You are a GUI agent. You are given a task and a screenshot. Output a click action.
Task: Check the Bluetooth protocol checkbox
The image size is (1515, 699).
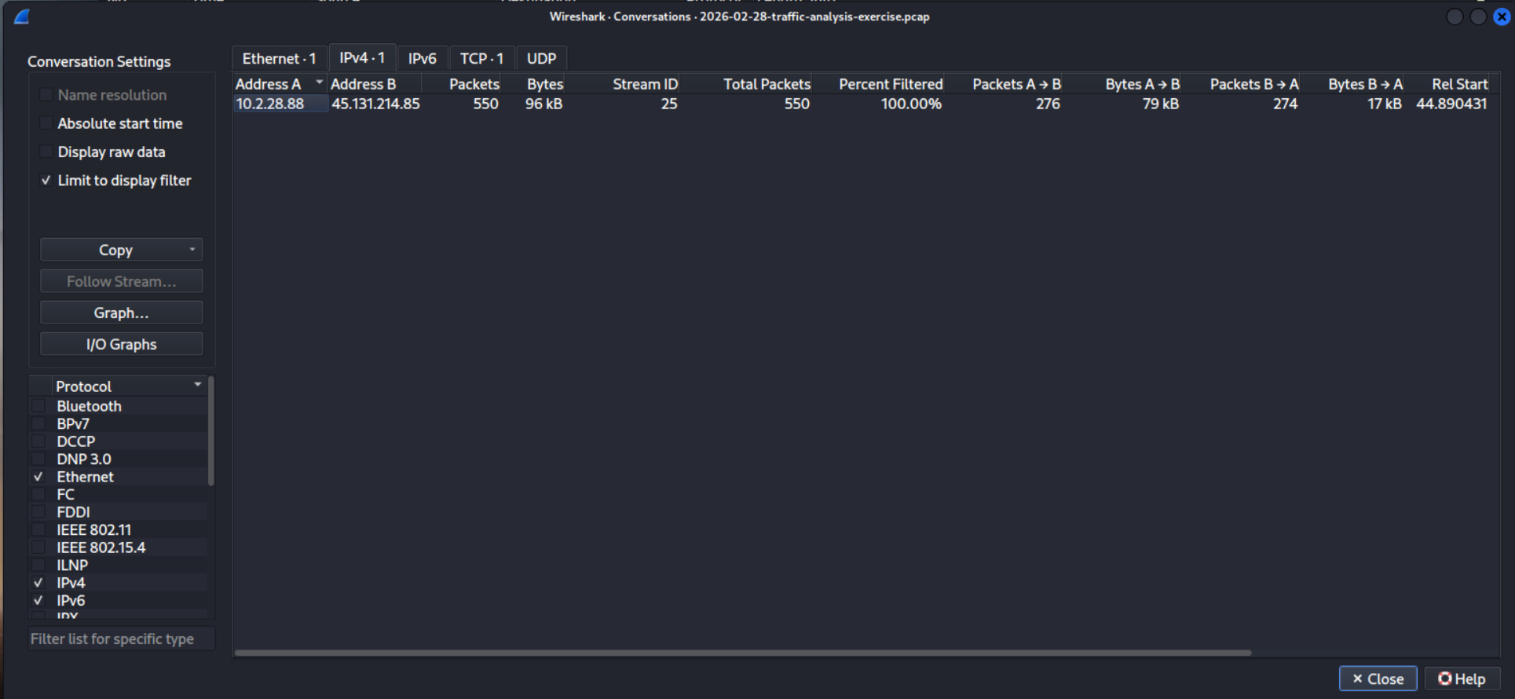[x=38, y=406]
